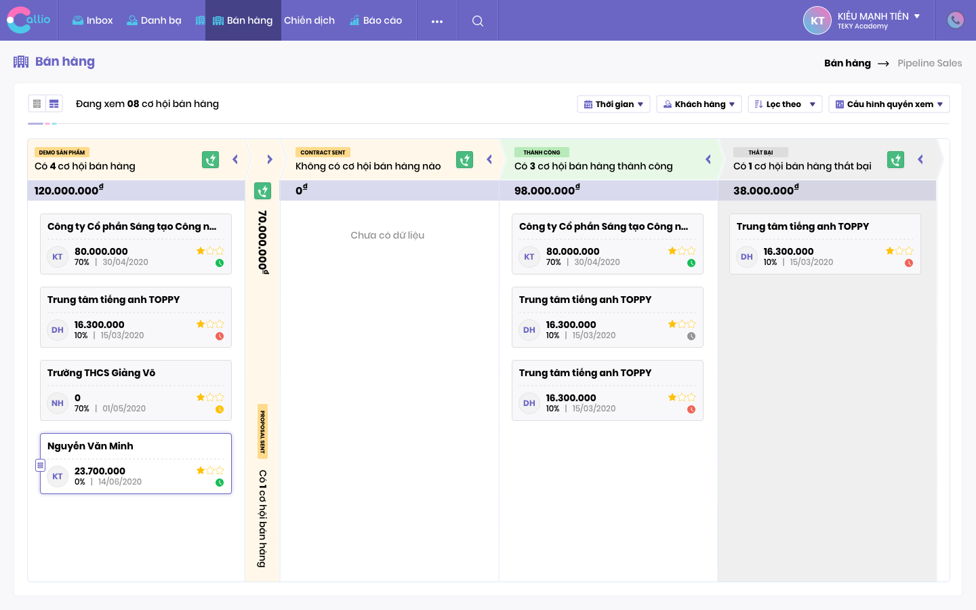Click vertical 70.000.000 total in collapsed column
976x610 pixels.
pos(263,242)
